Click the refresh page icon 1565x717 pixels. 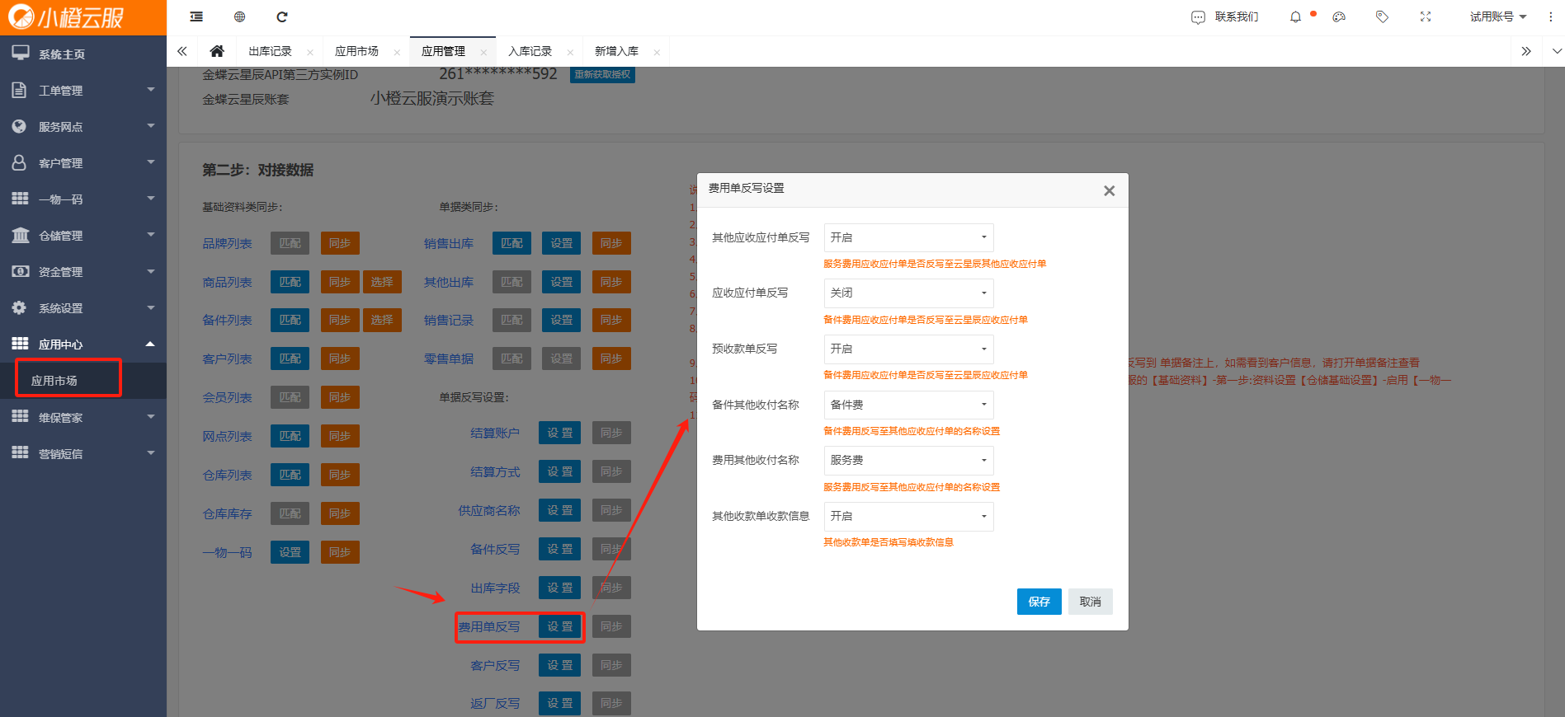282,16
